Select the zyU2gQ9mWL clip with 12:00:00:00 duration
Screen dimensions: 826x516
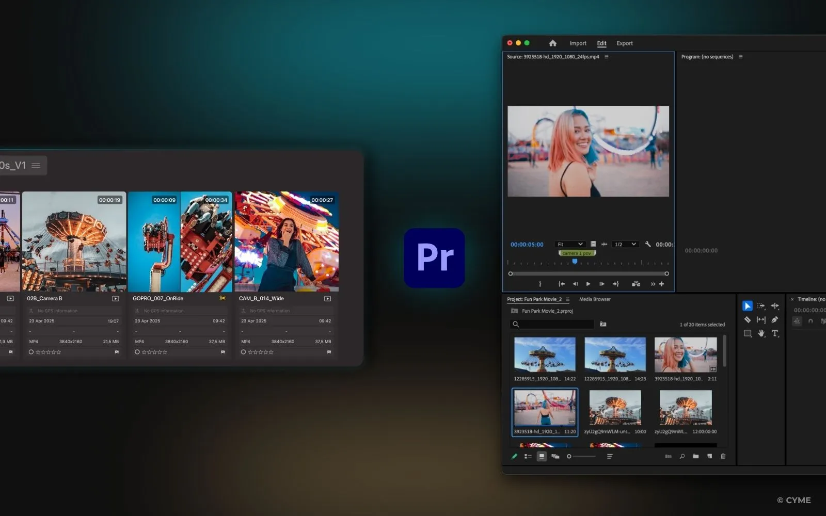click(686, 412)
